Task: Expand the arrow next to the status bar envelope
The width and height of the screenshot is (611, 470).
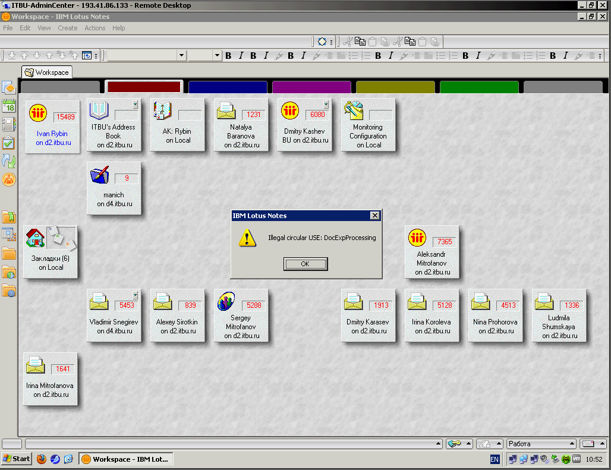Action: pyautogui.click(x=602, y=443)
